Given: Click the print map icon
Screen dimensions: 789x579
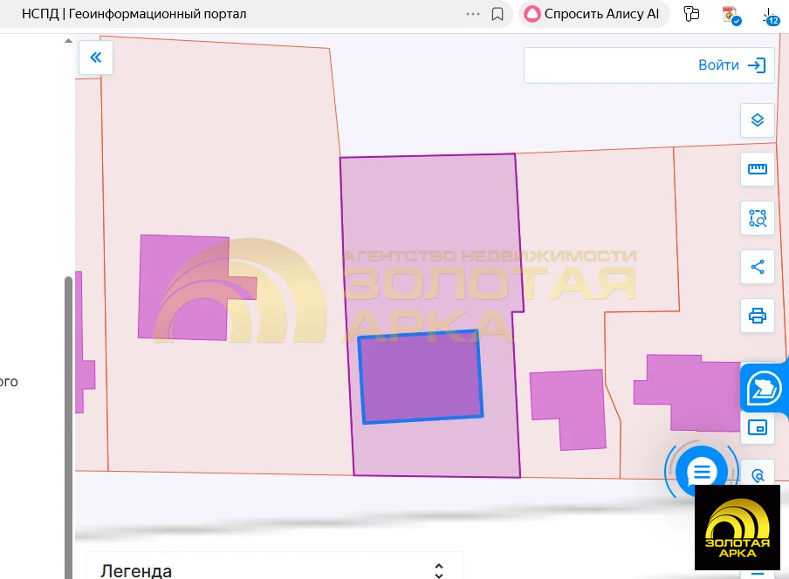Looking at the screenshot, I should point(758,316).
